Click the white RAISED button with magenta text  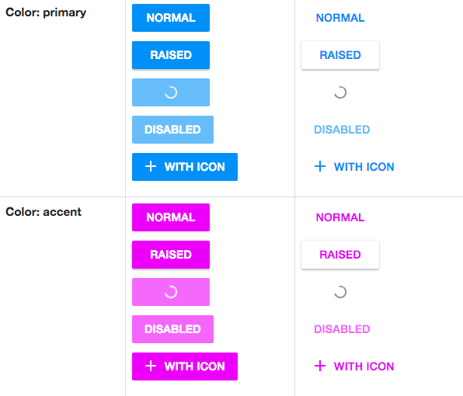coord(340,255)
